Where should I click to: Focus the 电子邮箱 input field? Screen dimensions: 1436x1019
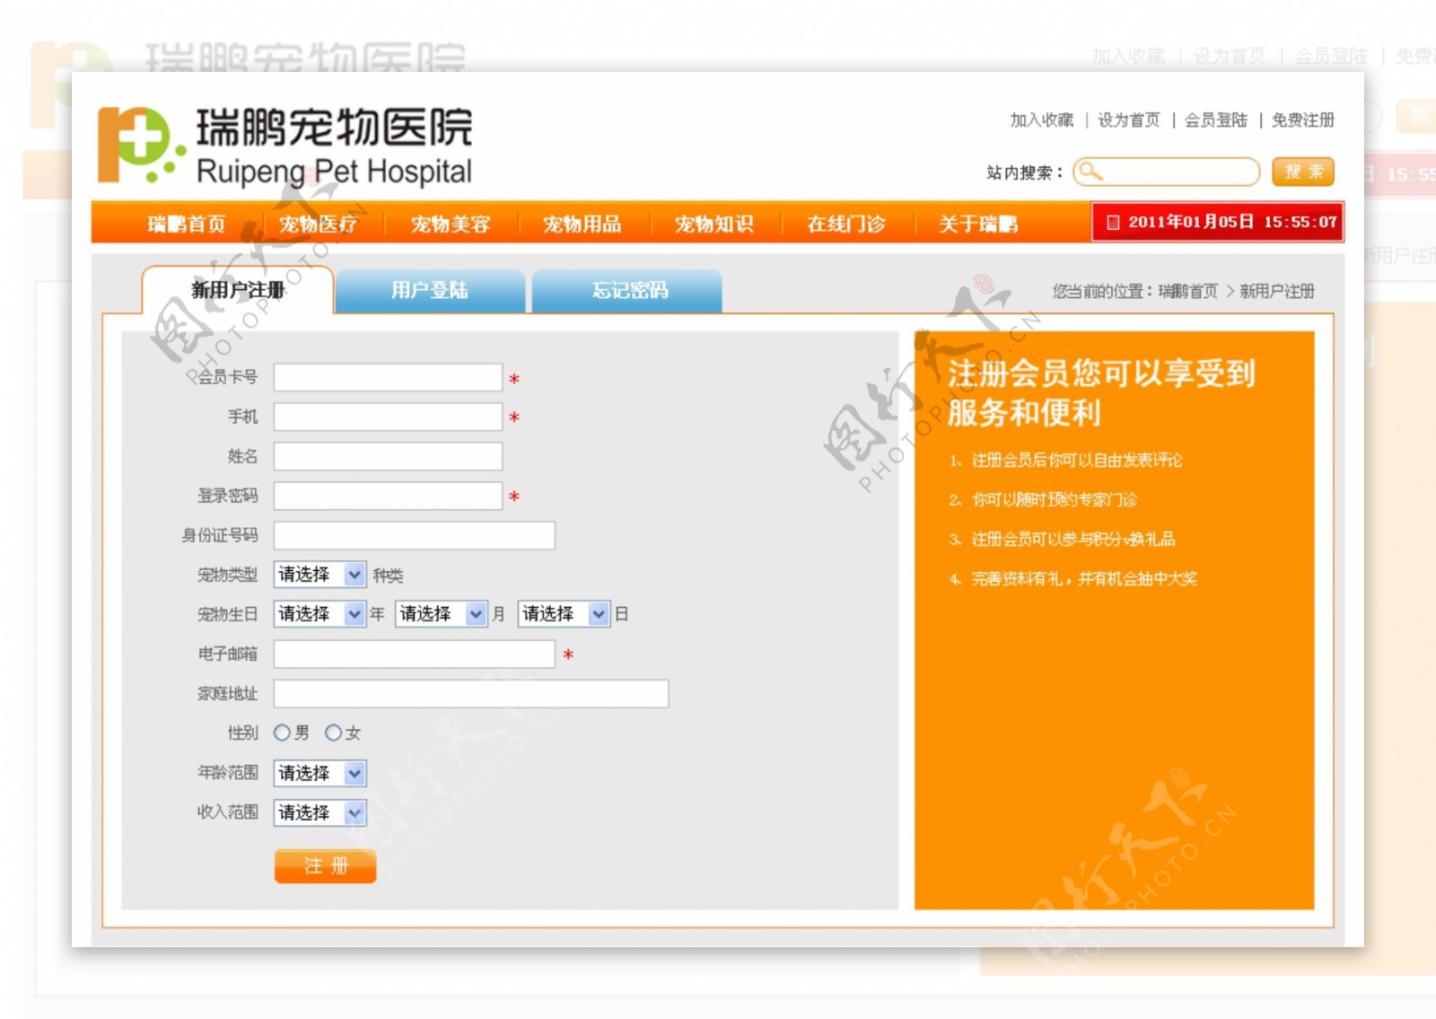(415, 654)
